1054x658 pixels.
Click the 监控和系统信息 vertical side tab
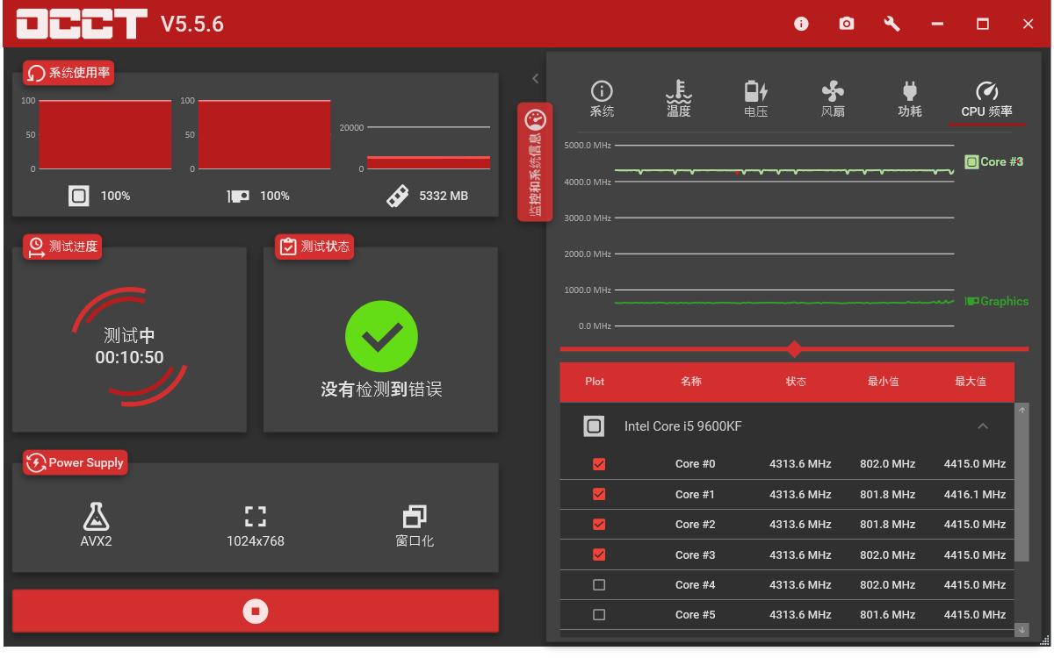click(x=535, y=162)
